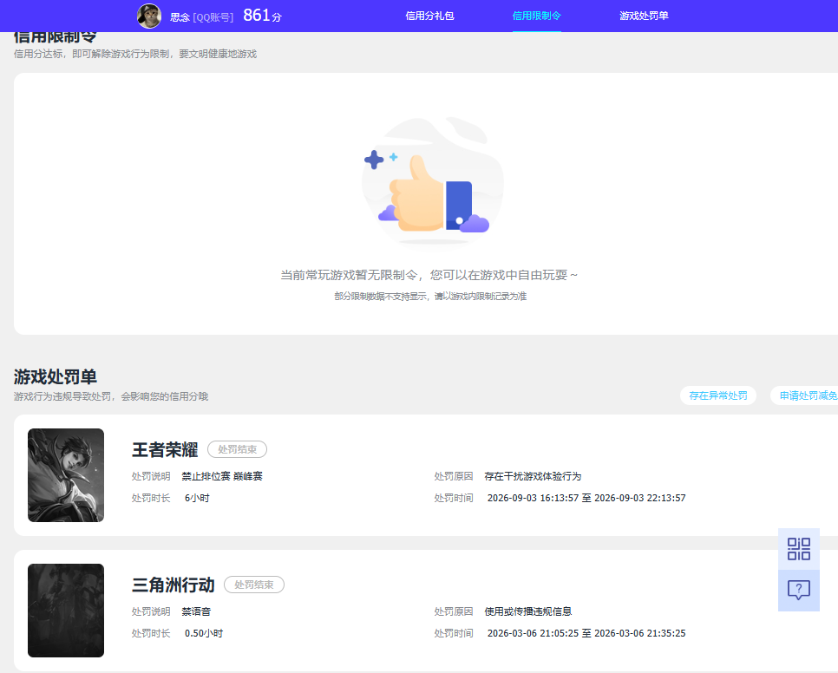Open the QR code floating icon
Image resolution: width=838 pixels, height=673 pixels.
798,549
